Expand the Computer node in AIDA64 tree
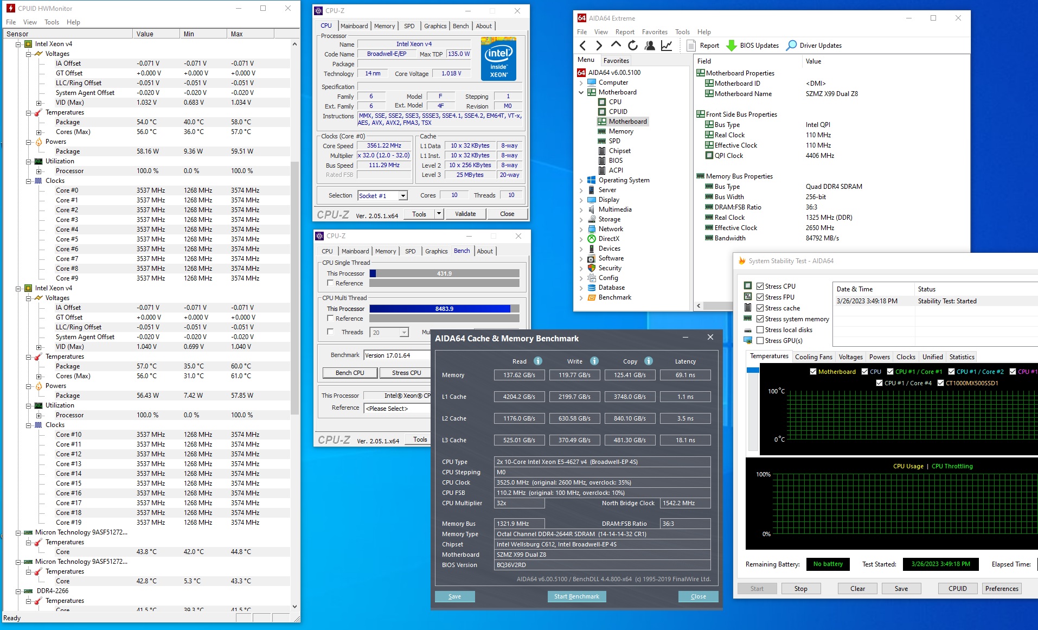 pos(581,82)
